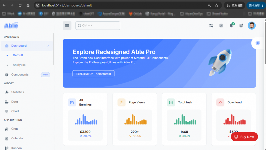Open the Calendar application

(x=17, y=138)
